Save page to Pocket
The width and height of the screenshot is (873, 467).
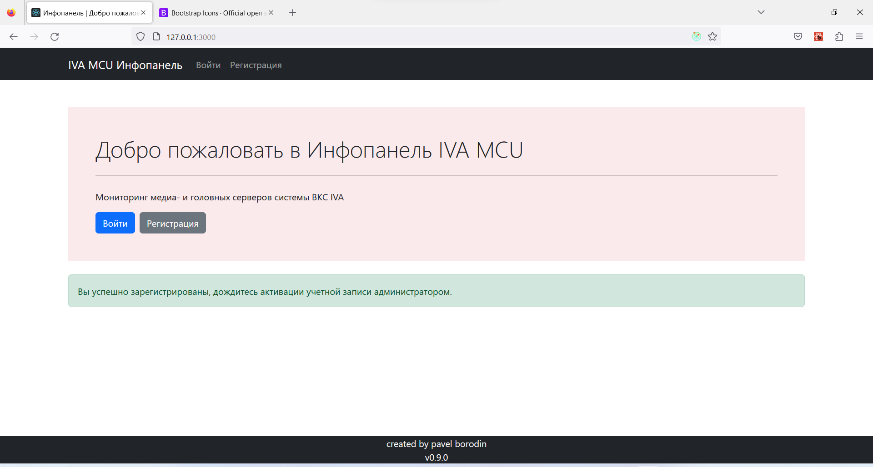tap(798, 37)
